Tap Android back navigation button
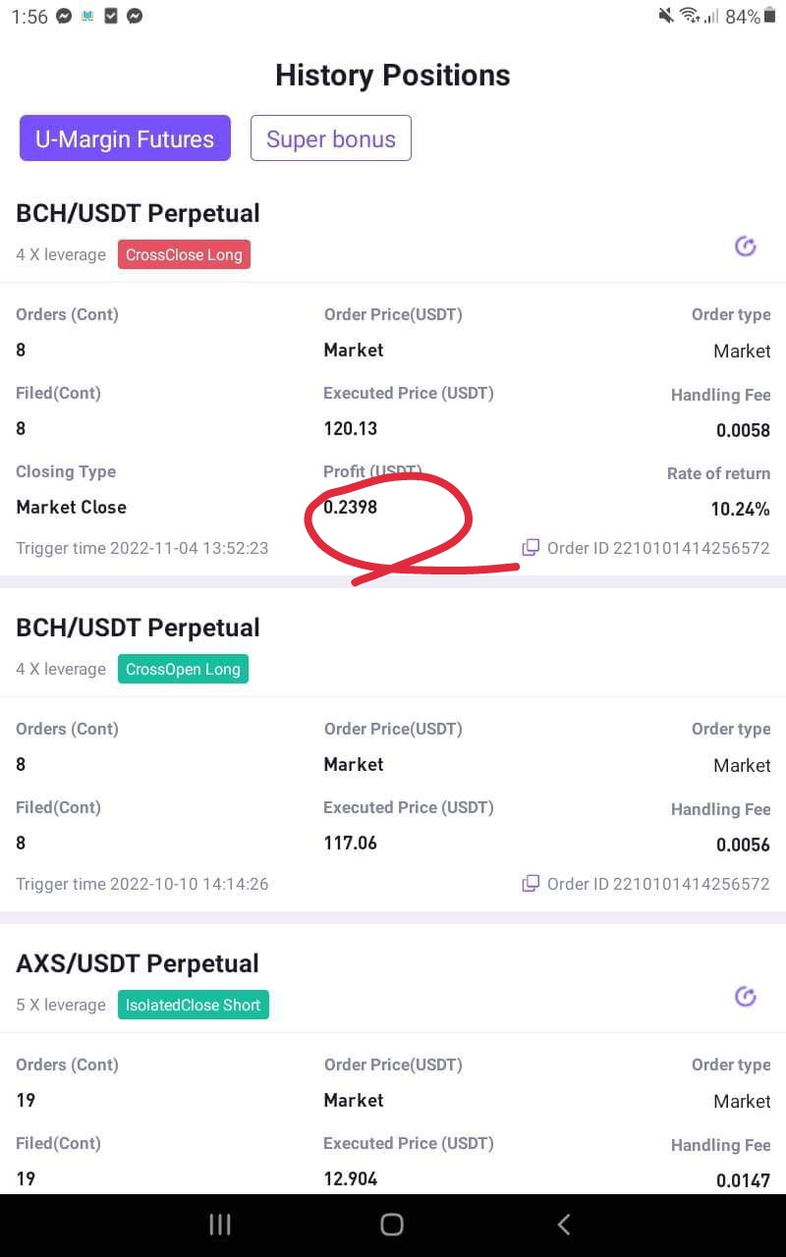 pos(564,1224)
